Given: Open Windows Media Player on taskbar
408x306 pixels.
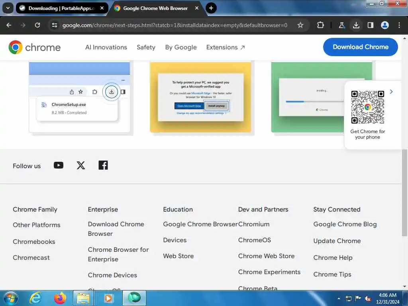Looking at the screenshot, I should [108, 298].
